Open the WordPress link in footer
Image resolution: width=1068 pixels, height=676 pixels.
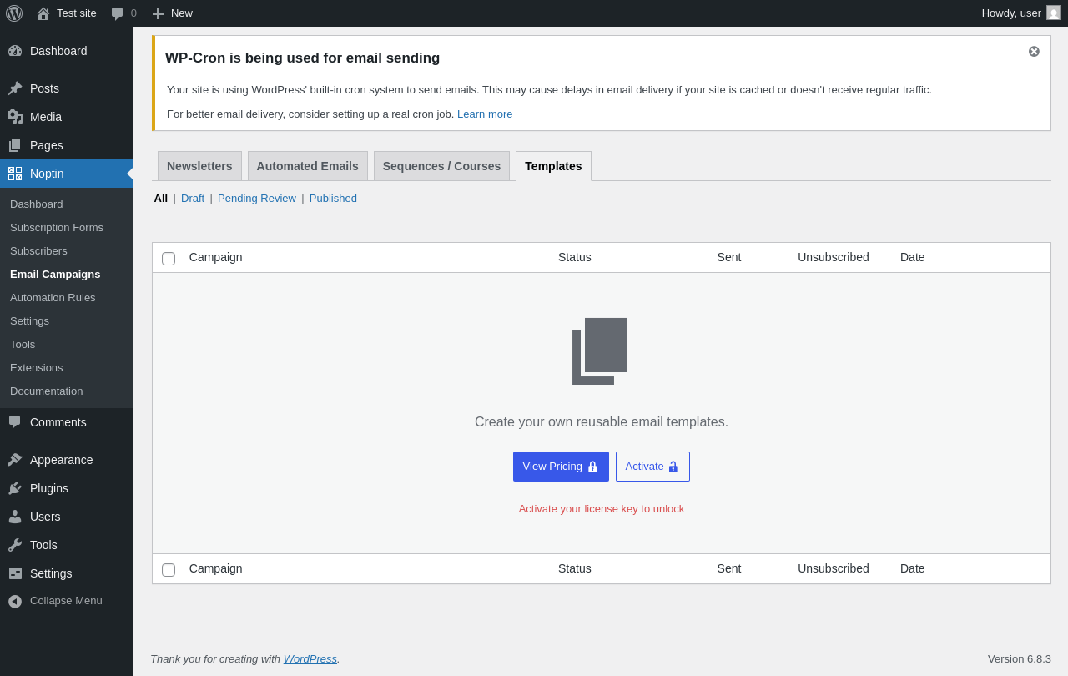tap(310, 659)
